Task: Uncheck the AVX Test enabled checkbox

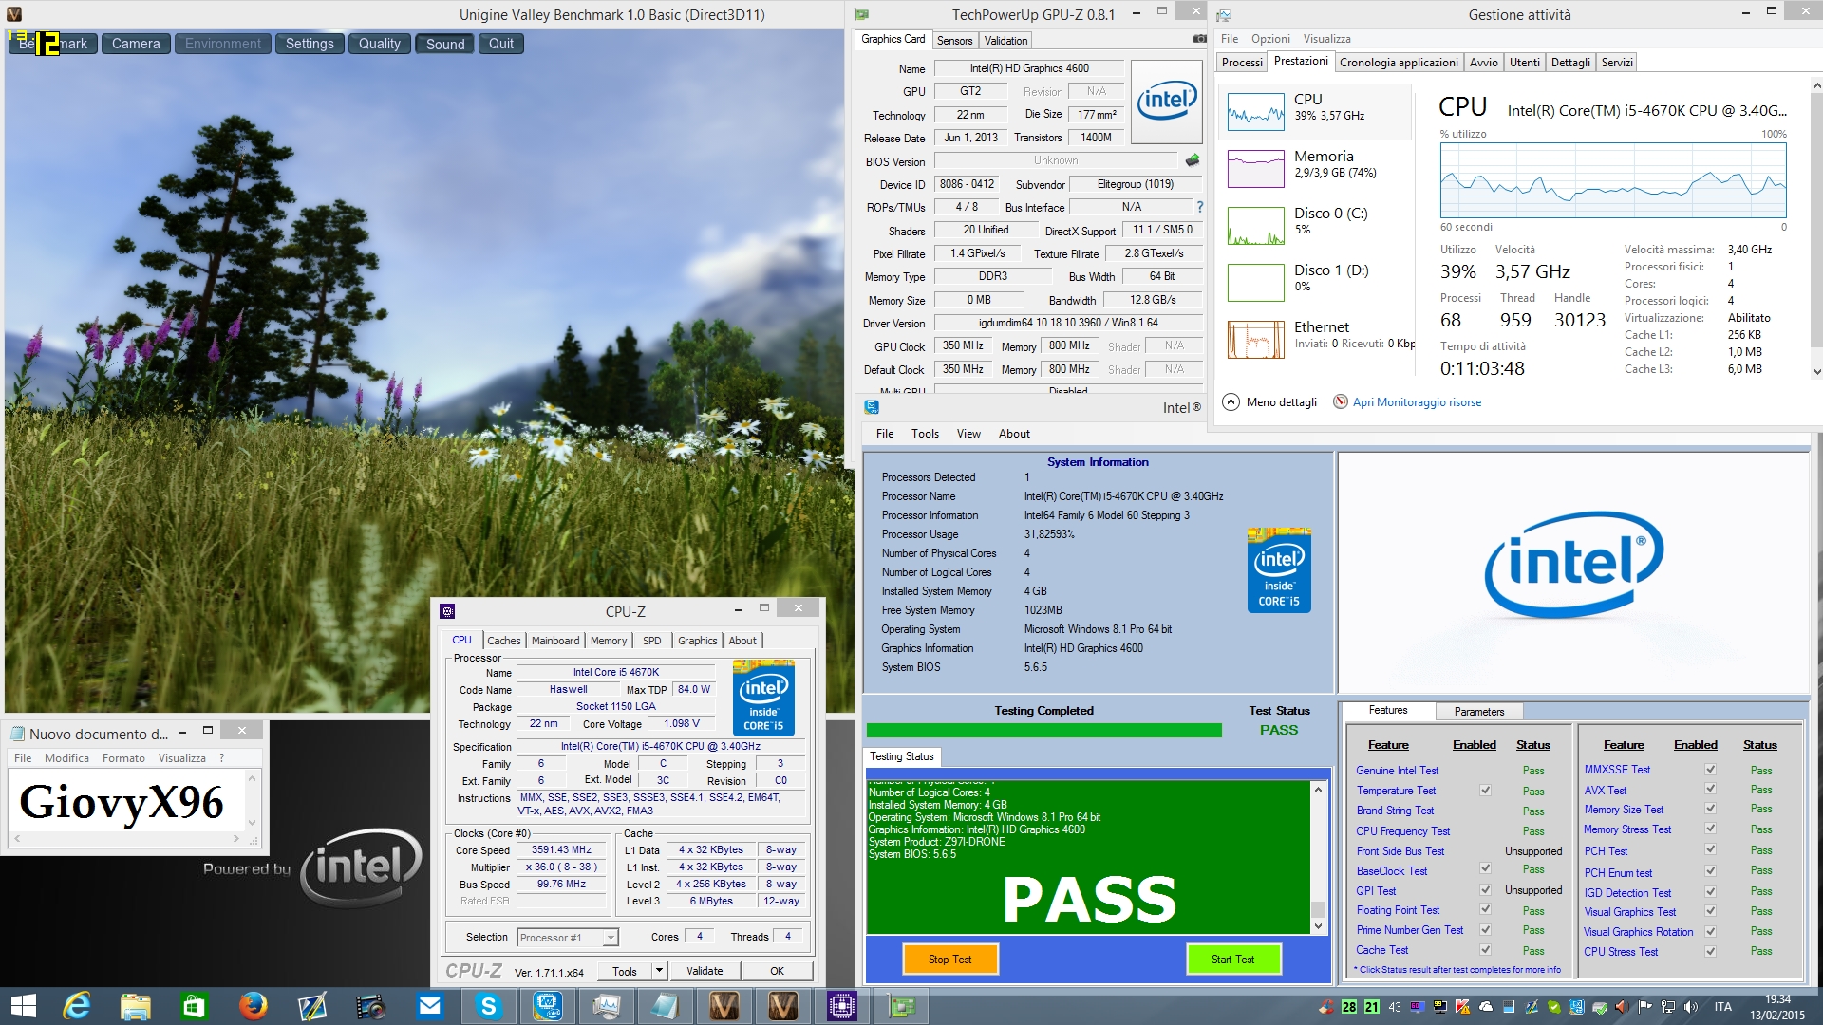Action: (1710, 790)
